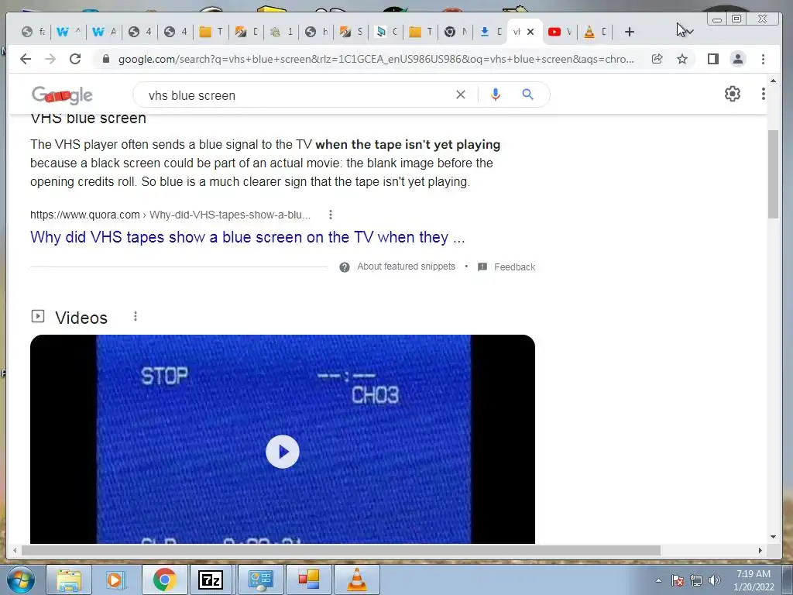
Task: Switch to the first yellow folder tab
Action: click(211, 32)
